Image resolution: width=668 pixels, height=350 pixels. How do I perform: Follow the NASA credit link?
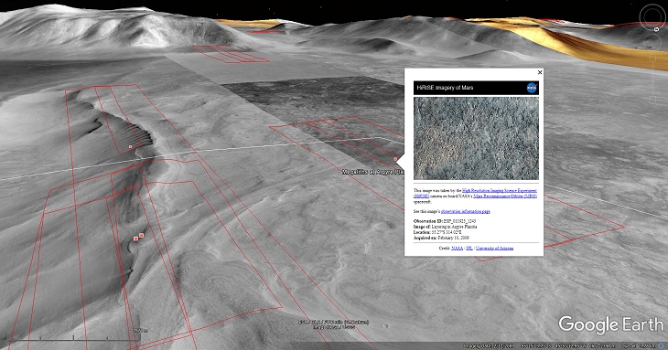(x=458, y=248)
